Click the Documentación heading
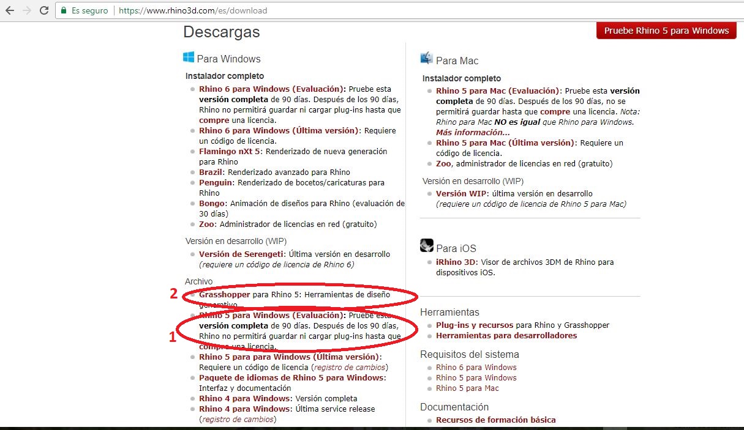 coord(454,407)
